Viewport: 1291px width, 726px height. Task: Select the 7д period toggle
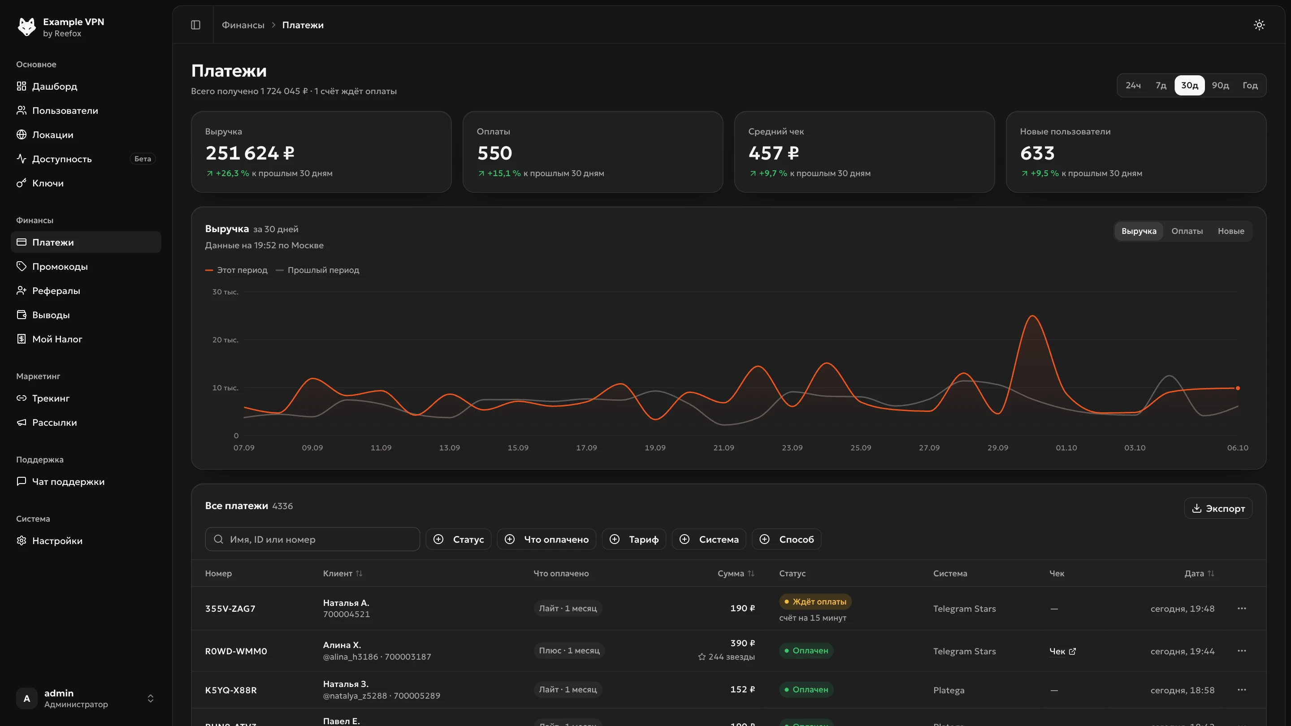coord(1161,85)
